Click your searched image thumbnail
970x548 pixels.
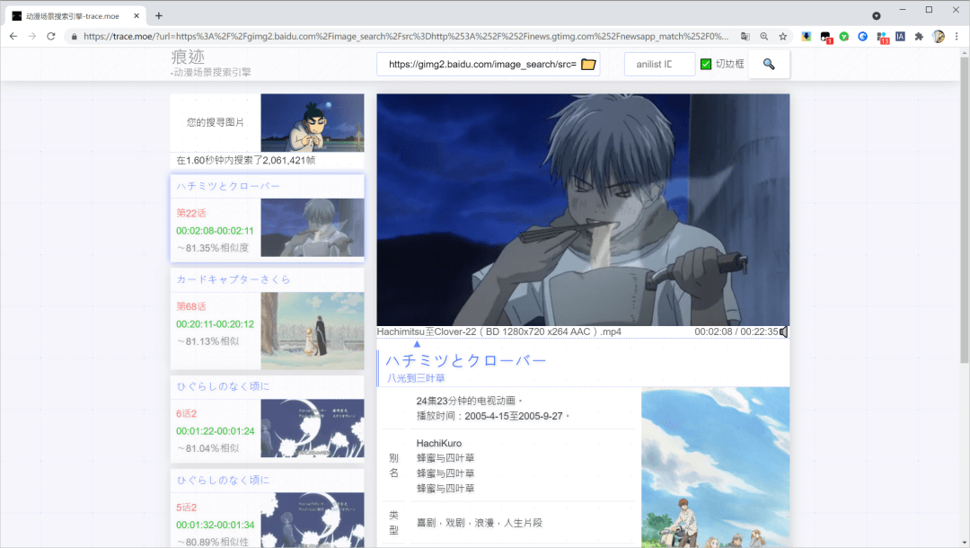[x=313, y=122]
